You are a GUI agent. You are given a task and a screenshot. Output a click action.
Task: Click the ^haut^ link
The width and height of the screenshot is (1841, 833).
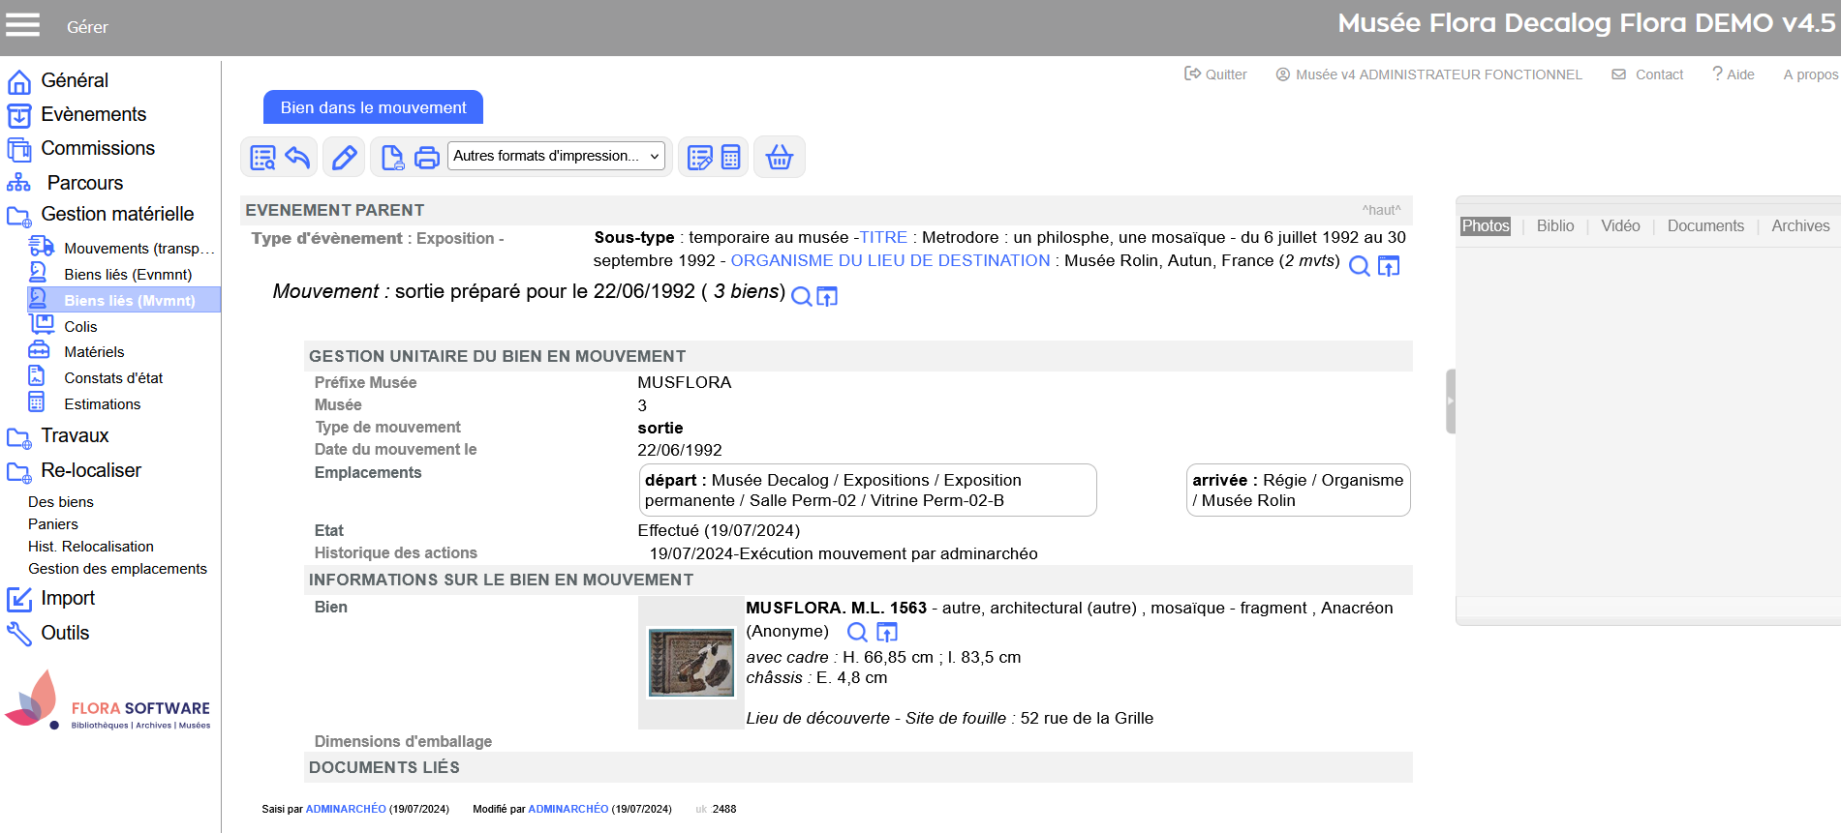[x=1381, y=210]
